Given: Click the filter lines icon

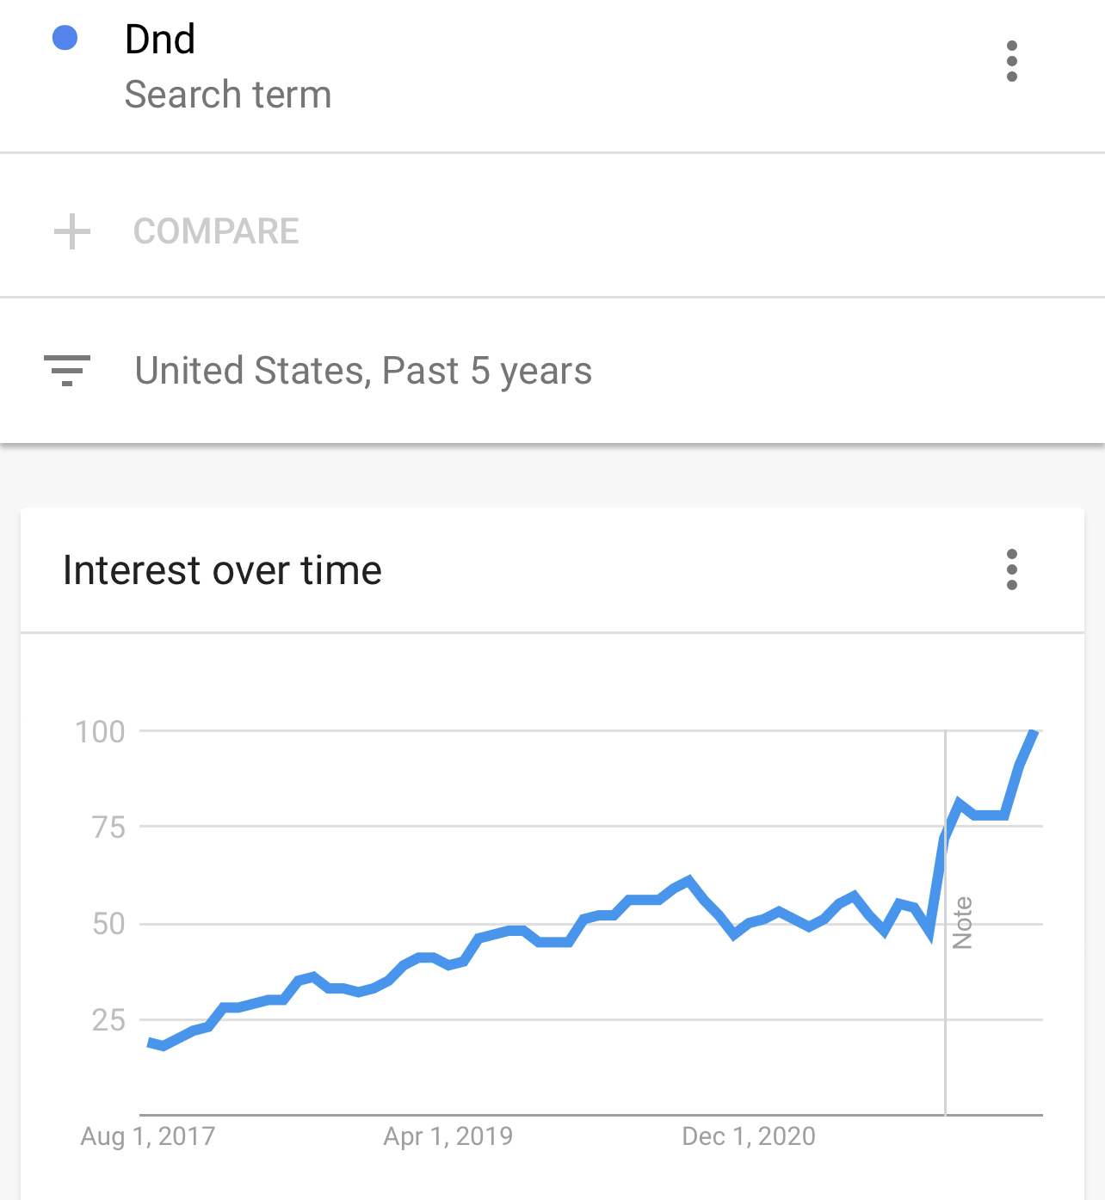Looking at the screenshot, I should click(x=67, y=371).
